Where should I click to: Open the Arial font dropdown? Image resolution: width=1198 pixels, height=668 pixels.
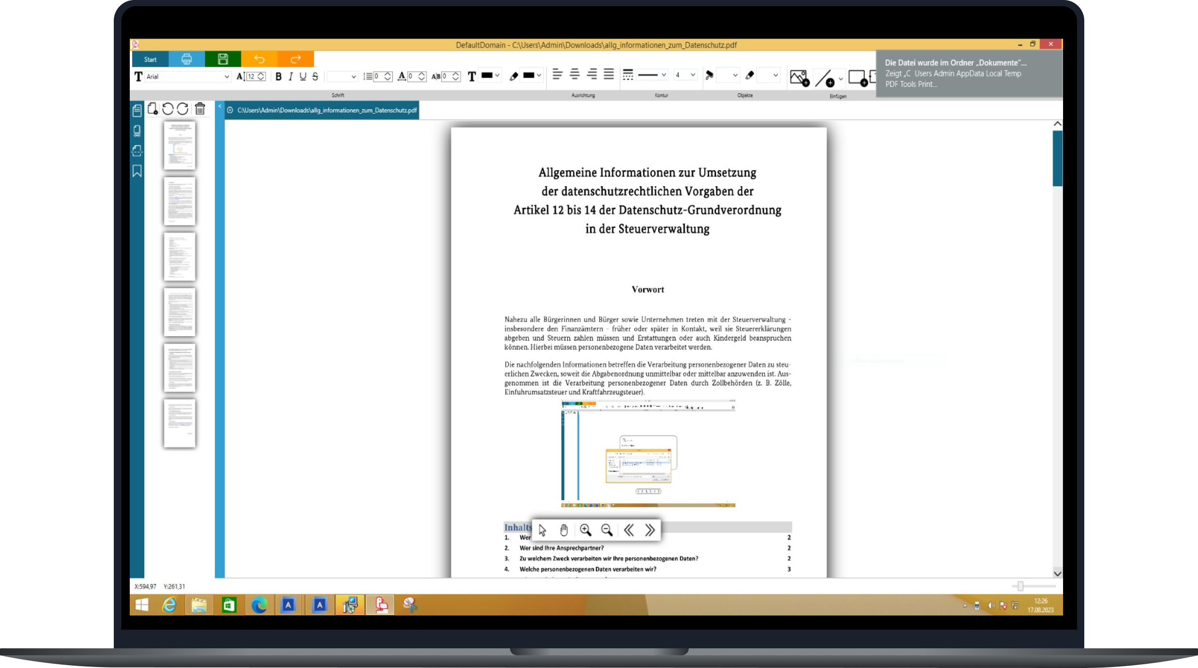[227, 77]
